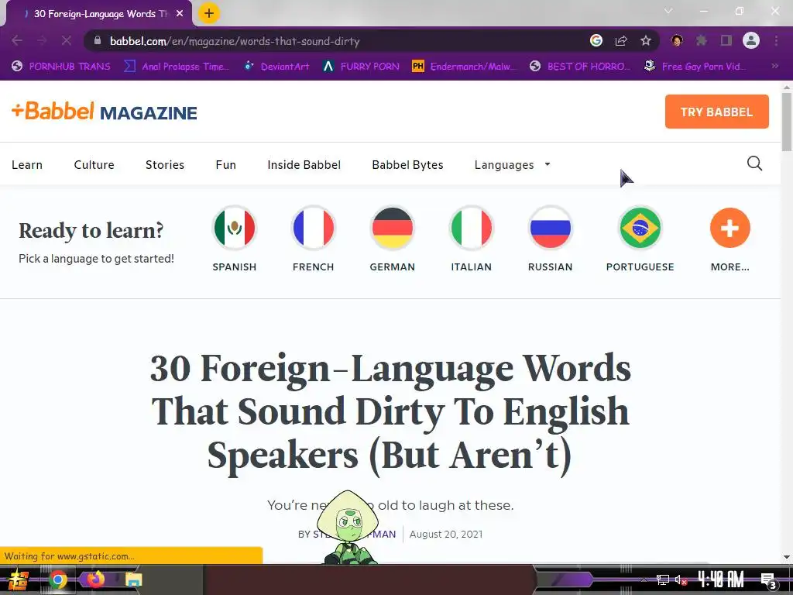793x595 pixels.
Task: Click the address bar URL
Action: tap(235, 41)
